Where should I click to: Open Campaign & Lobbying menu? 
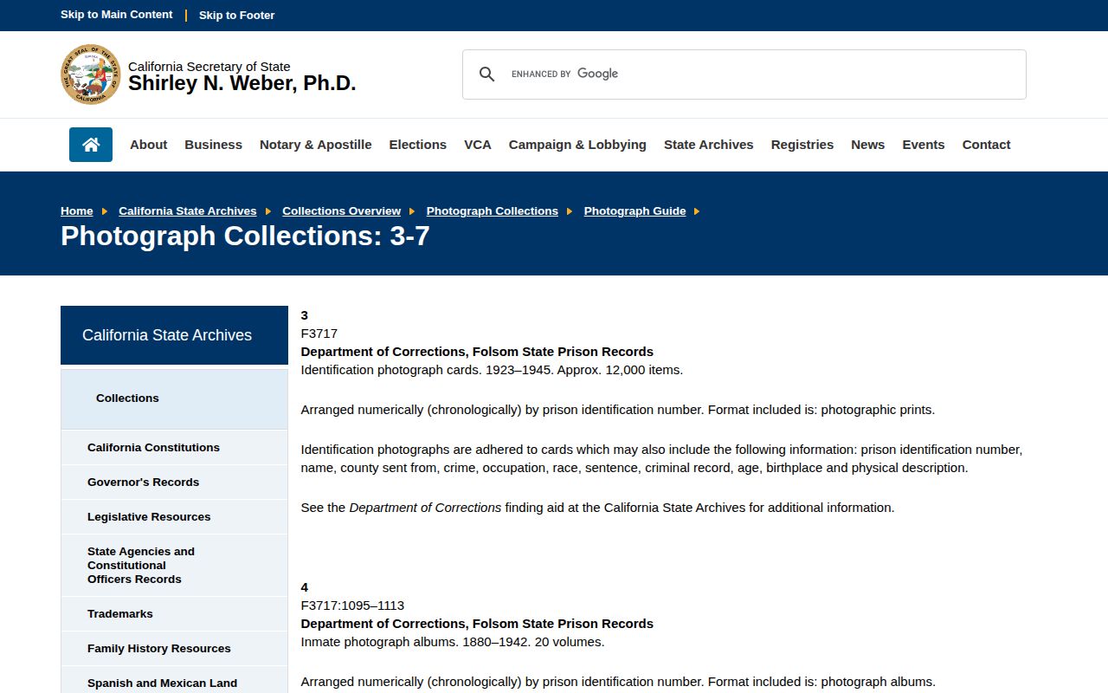pyautogui.click(x=577, y=145)
